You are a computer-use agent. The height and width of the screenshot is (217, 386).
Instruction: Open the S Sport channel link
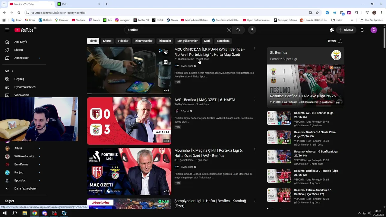point(185,111)
